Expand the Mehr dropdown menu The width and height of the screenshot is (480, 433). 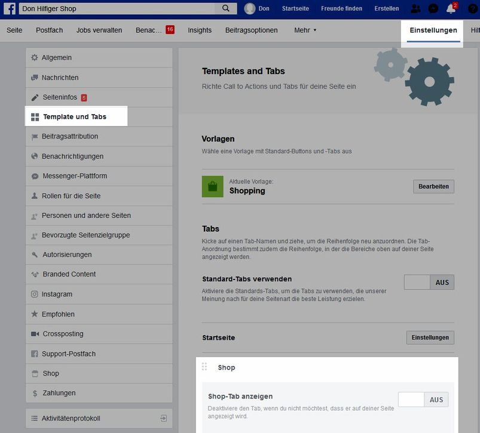pyautogui.click(x=305, y=30)
